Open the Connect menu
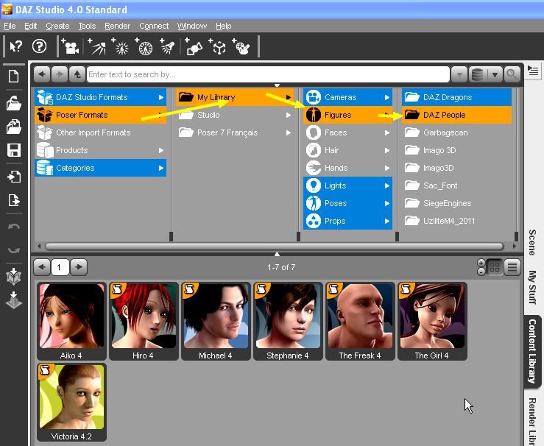The height and width of the screenshot is (446, 544). click(154, 26)
